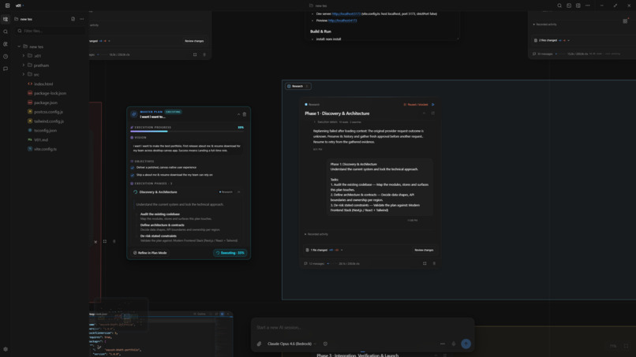Click the Start a new AI session input

363,327
